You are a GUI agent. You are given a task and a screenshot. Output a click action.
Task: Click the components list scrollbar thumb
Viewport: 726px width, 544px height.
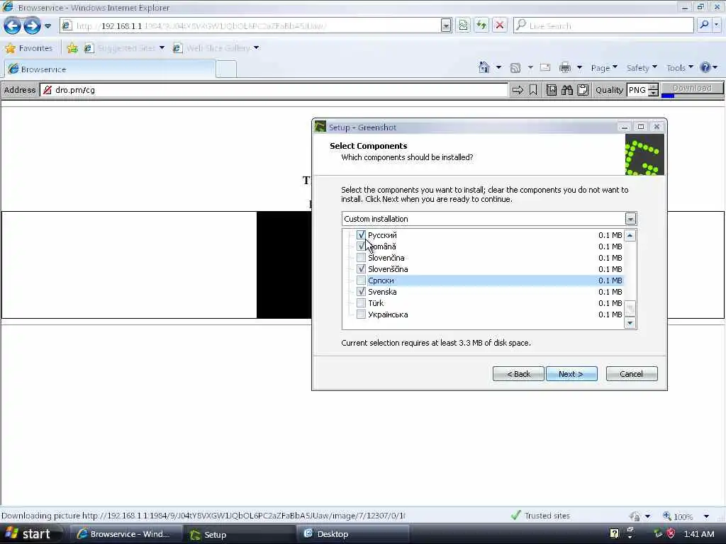[630, 307]
